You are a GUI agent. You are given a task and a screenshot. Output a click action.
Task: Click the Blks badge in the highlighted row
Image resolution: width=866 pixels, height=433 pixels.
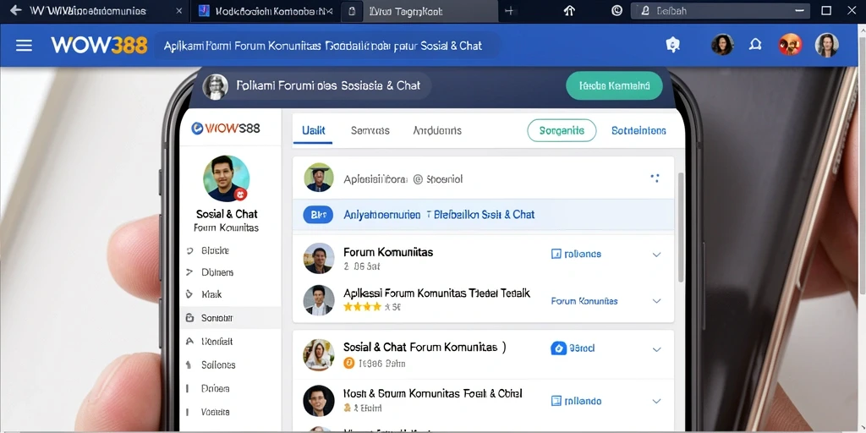click(x=318, y=214)
